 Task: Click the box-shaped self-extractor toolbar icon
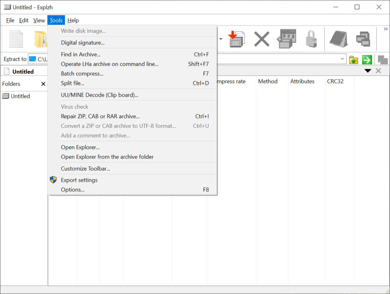click(x=287, y=39)
